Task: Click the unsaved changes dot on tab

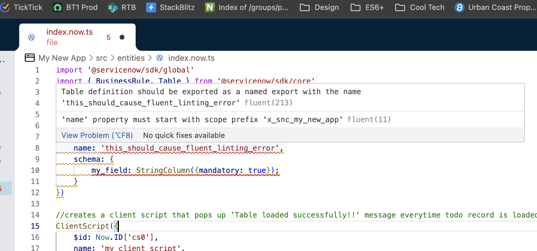Action: pos(122,37)
